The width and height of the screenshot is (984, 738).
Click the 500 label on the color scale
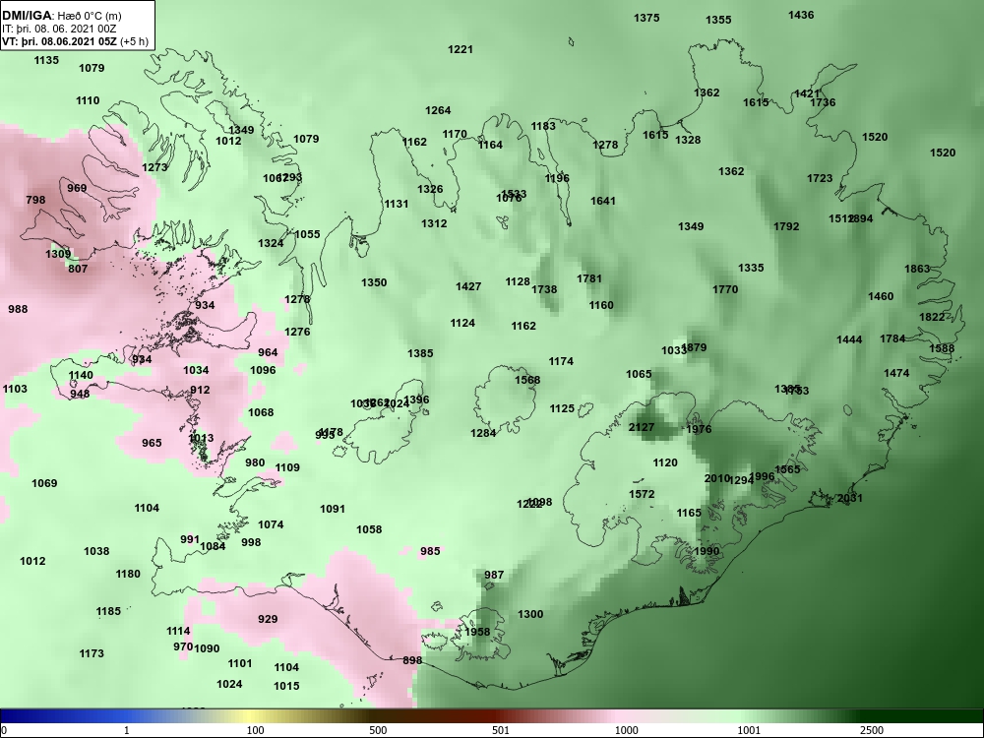(378, 730)
